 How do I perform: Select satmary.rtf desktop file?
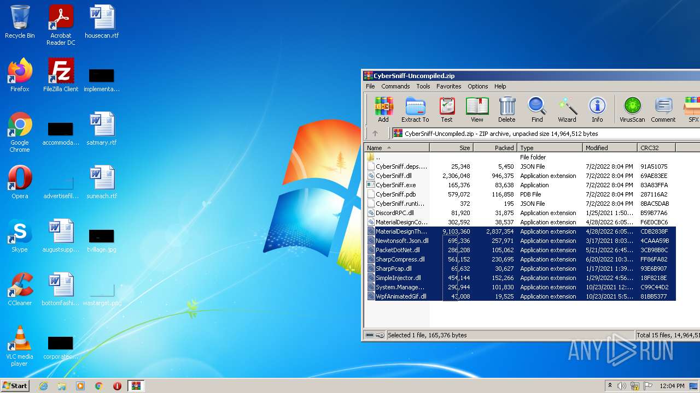(x=102, y=129)
